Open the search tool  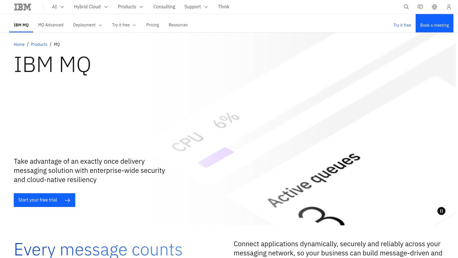coord(406,7)
